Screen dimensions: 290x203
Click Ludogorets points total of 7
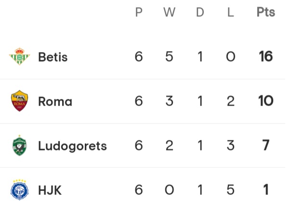(266, 145)
